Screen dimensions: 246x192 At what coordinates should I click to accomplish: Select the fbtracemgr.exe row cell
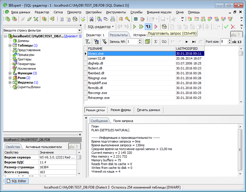[131, 98]
